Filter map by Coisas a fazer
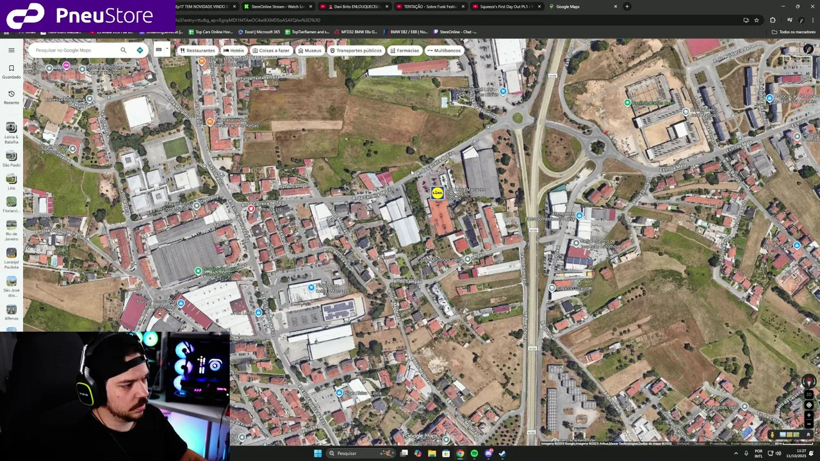Screen dimensions: 820x461 (x=271, y=51)
